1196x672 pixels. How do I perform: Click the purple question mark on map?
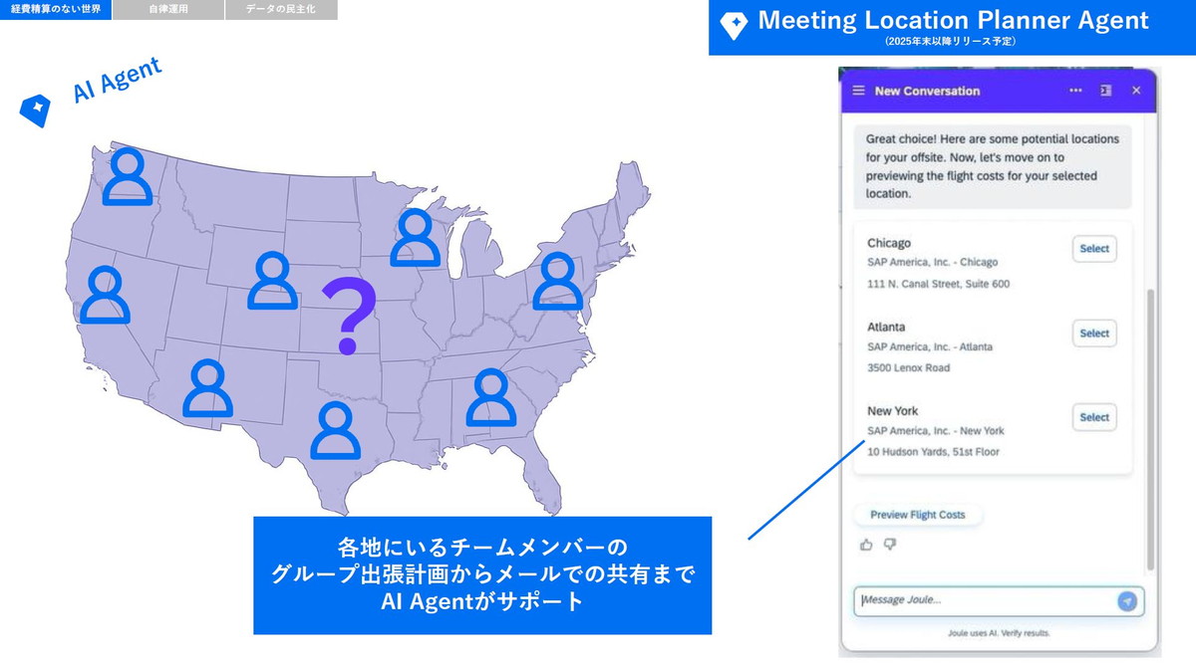pos(349,317)
